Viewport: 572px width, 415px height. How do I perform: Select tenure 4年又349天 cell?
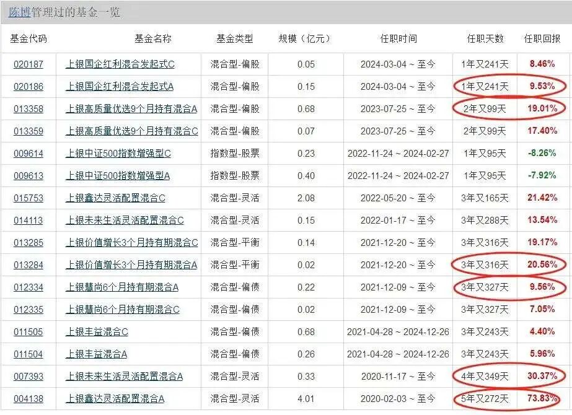485,377
